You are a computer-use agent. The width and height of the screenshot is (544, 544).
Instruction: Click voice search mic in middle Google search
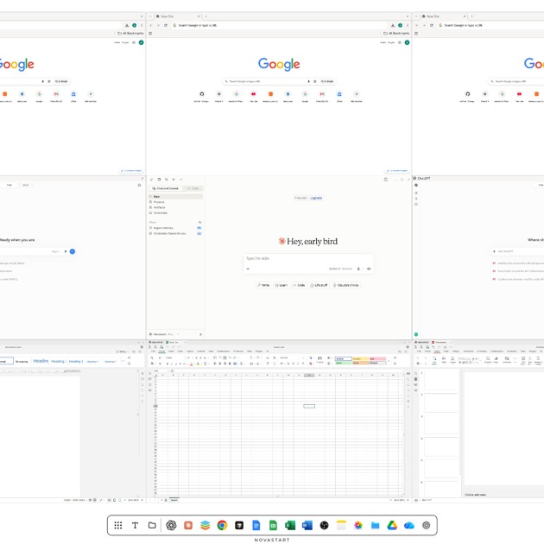pos(308,81)
